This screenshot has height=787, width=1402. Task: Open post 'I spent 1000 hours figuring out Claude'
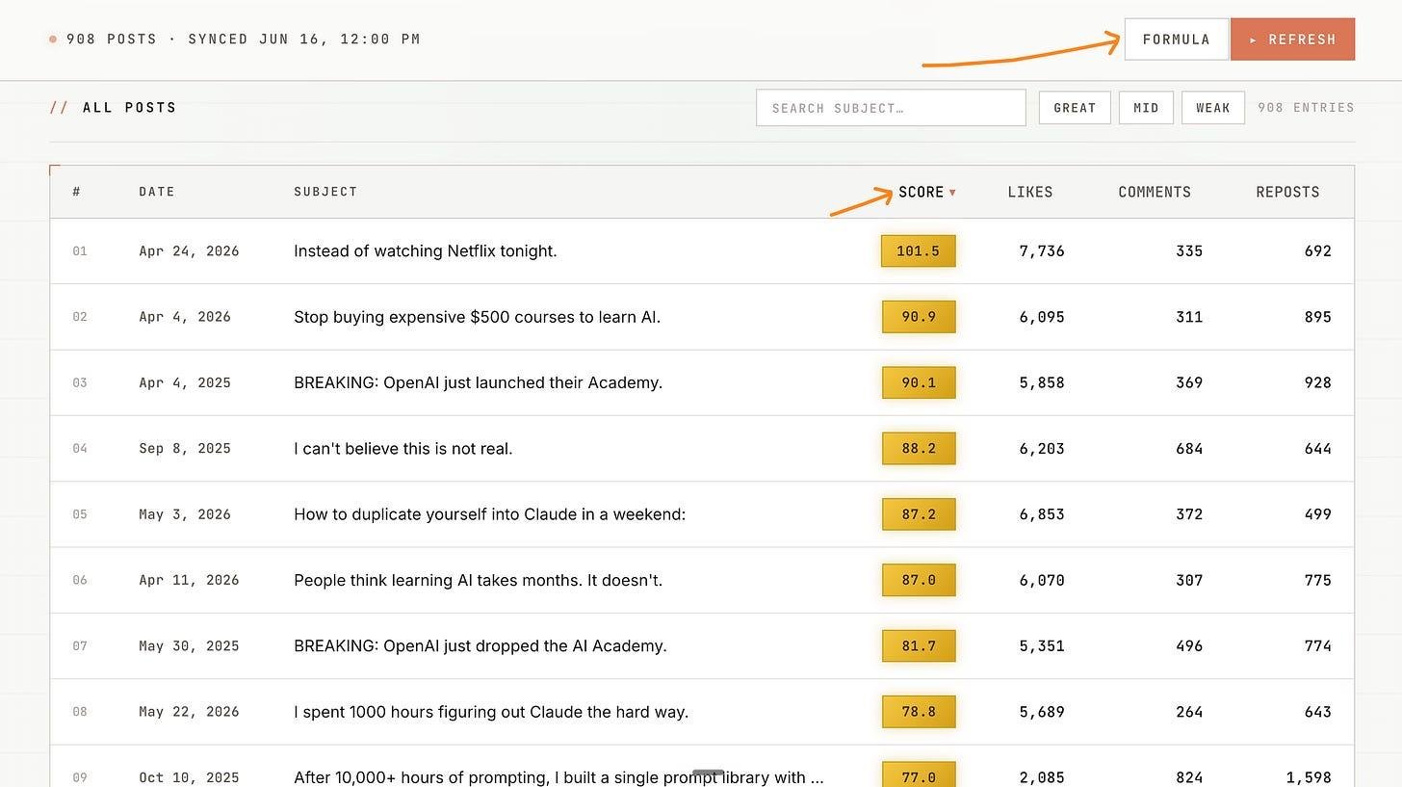491,712
